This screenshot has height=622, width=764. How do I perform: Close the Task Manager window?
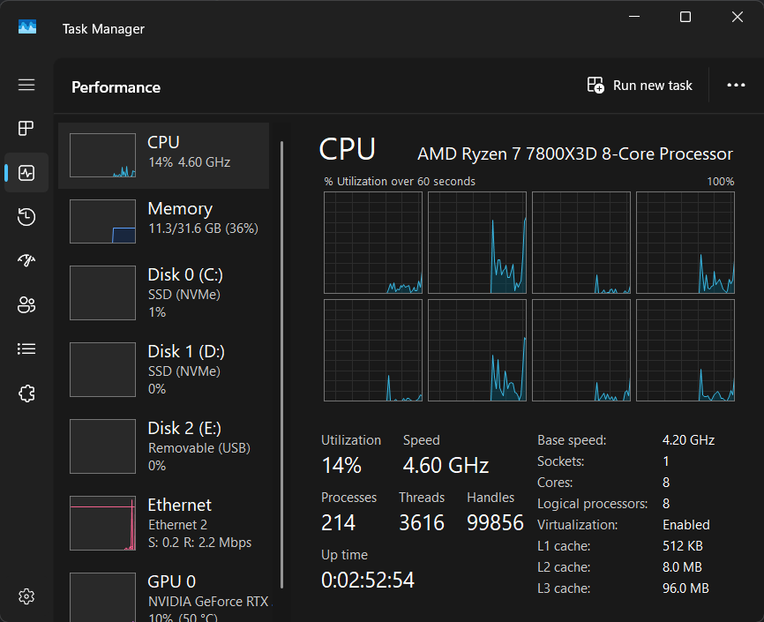[x=738, y=17]
